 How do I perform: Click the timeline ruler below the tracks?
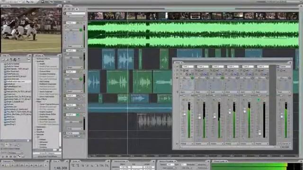click(x=193, y=156)
